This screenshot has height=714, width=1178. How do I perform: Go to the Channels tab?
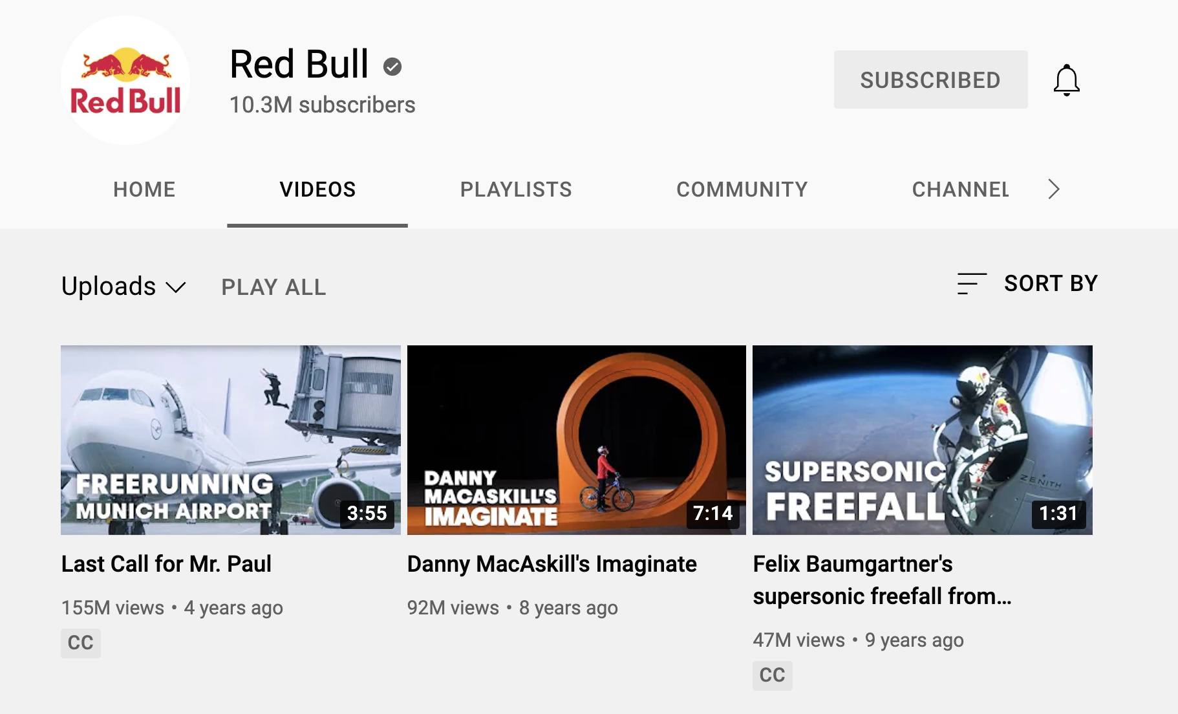(961, 189)
